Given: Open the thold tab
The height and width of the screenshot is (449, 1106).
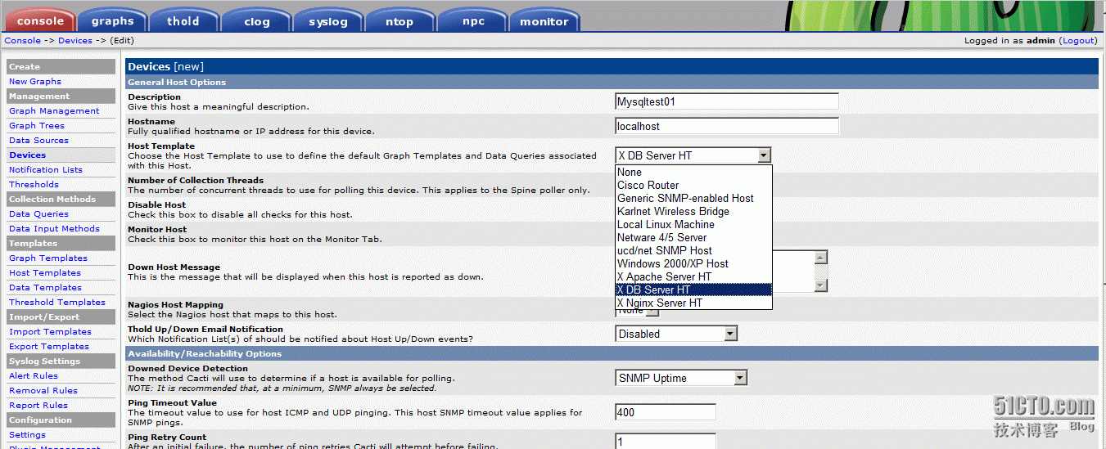Looking at the screenshot, I should [x=183, y=20].
